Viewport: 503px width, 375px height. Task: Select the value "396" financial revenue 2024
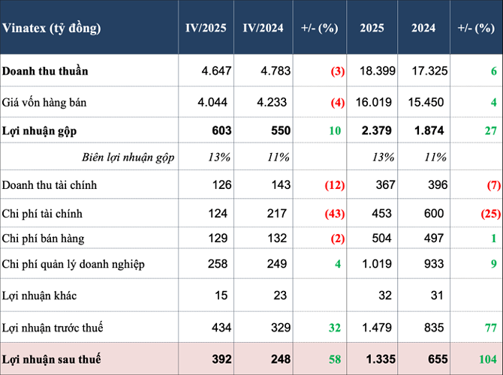point(438,184)
